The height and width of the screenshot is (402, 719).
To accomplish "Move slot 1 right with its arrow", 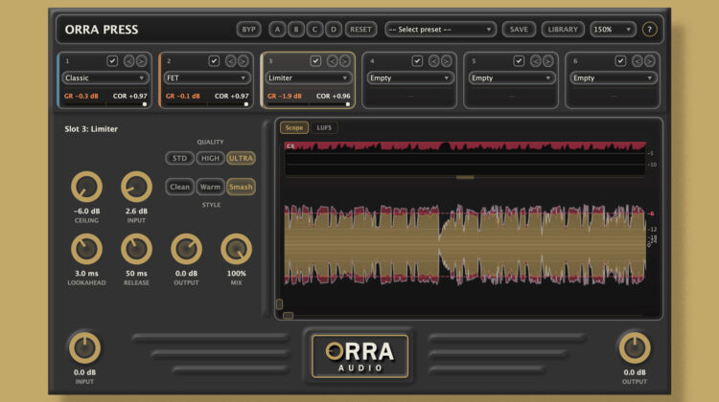I will [141, 61].
